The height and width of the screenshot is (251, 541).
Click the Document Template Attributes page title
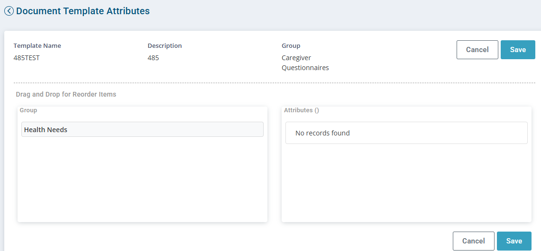(83, 11)
